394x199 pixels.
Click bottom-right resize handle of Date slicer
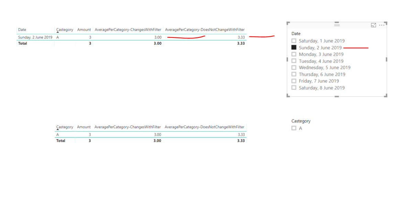pos(386,95)
